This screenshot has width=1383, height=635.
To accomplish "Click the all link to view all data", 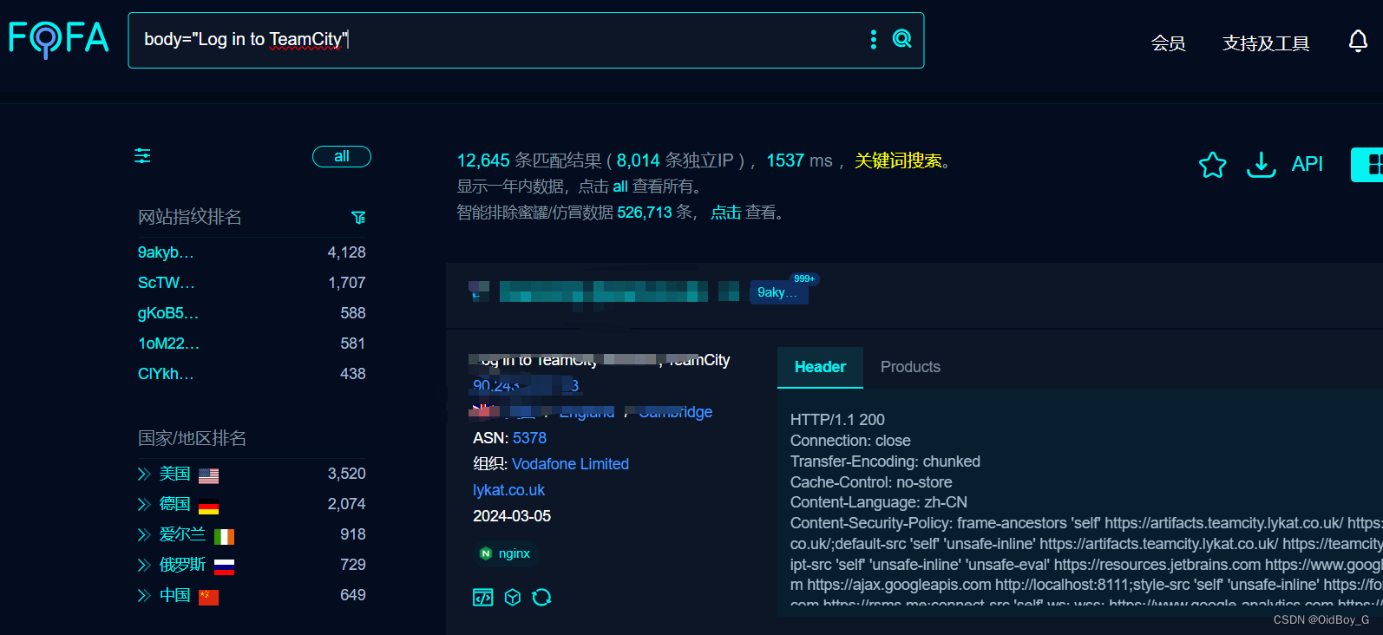I will [620, 187].
